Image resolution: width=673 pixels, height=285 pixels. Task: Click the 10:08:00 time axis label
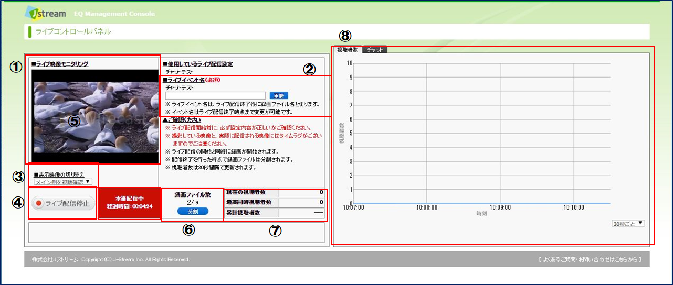[427, 207]
